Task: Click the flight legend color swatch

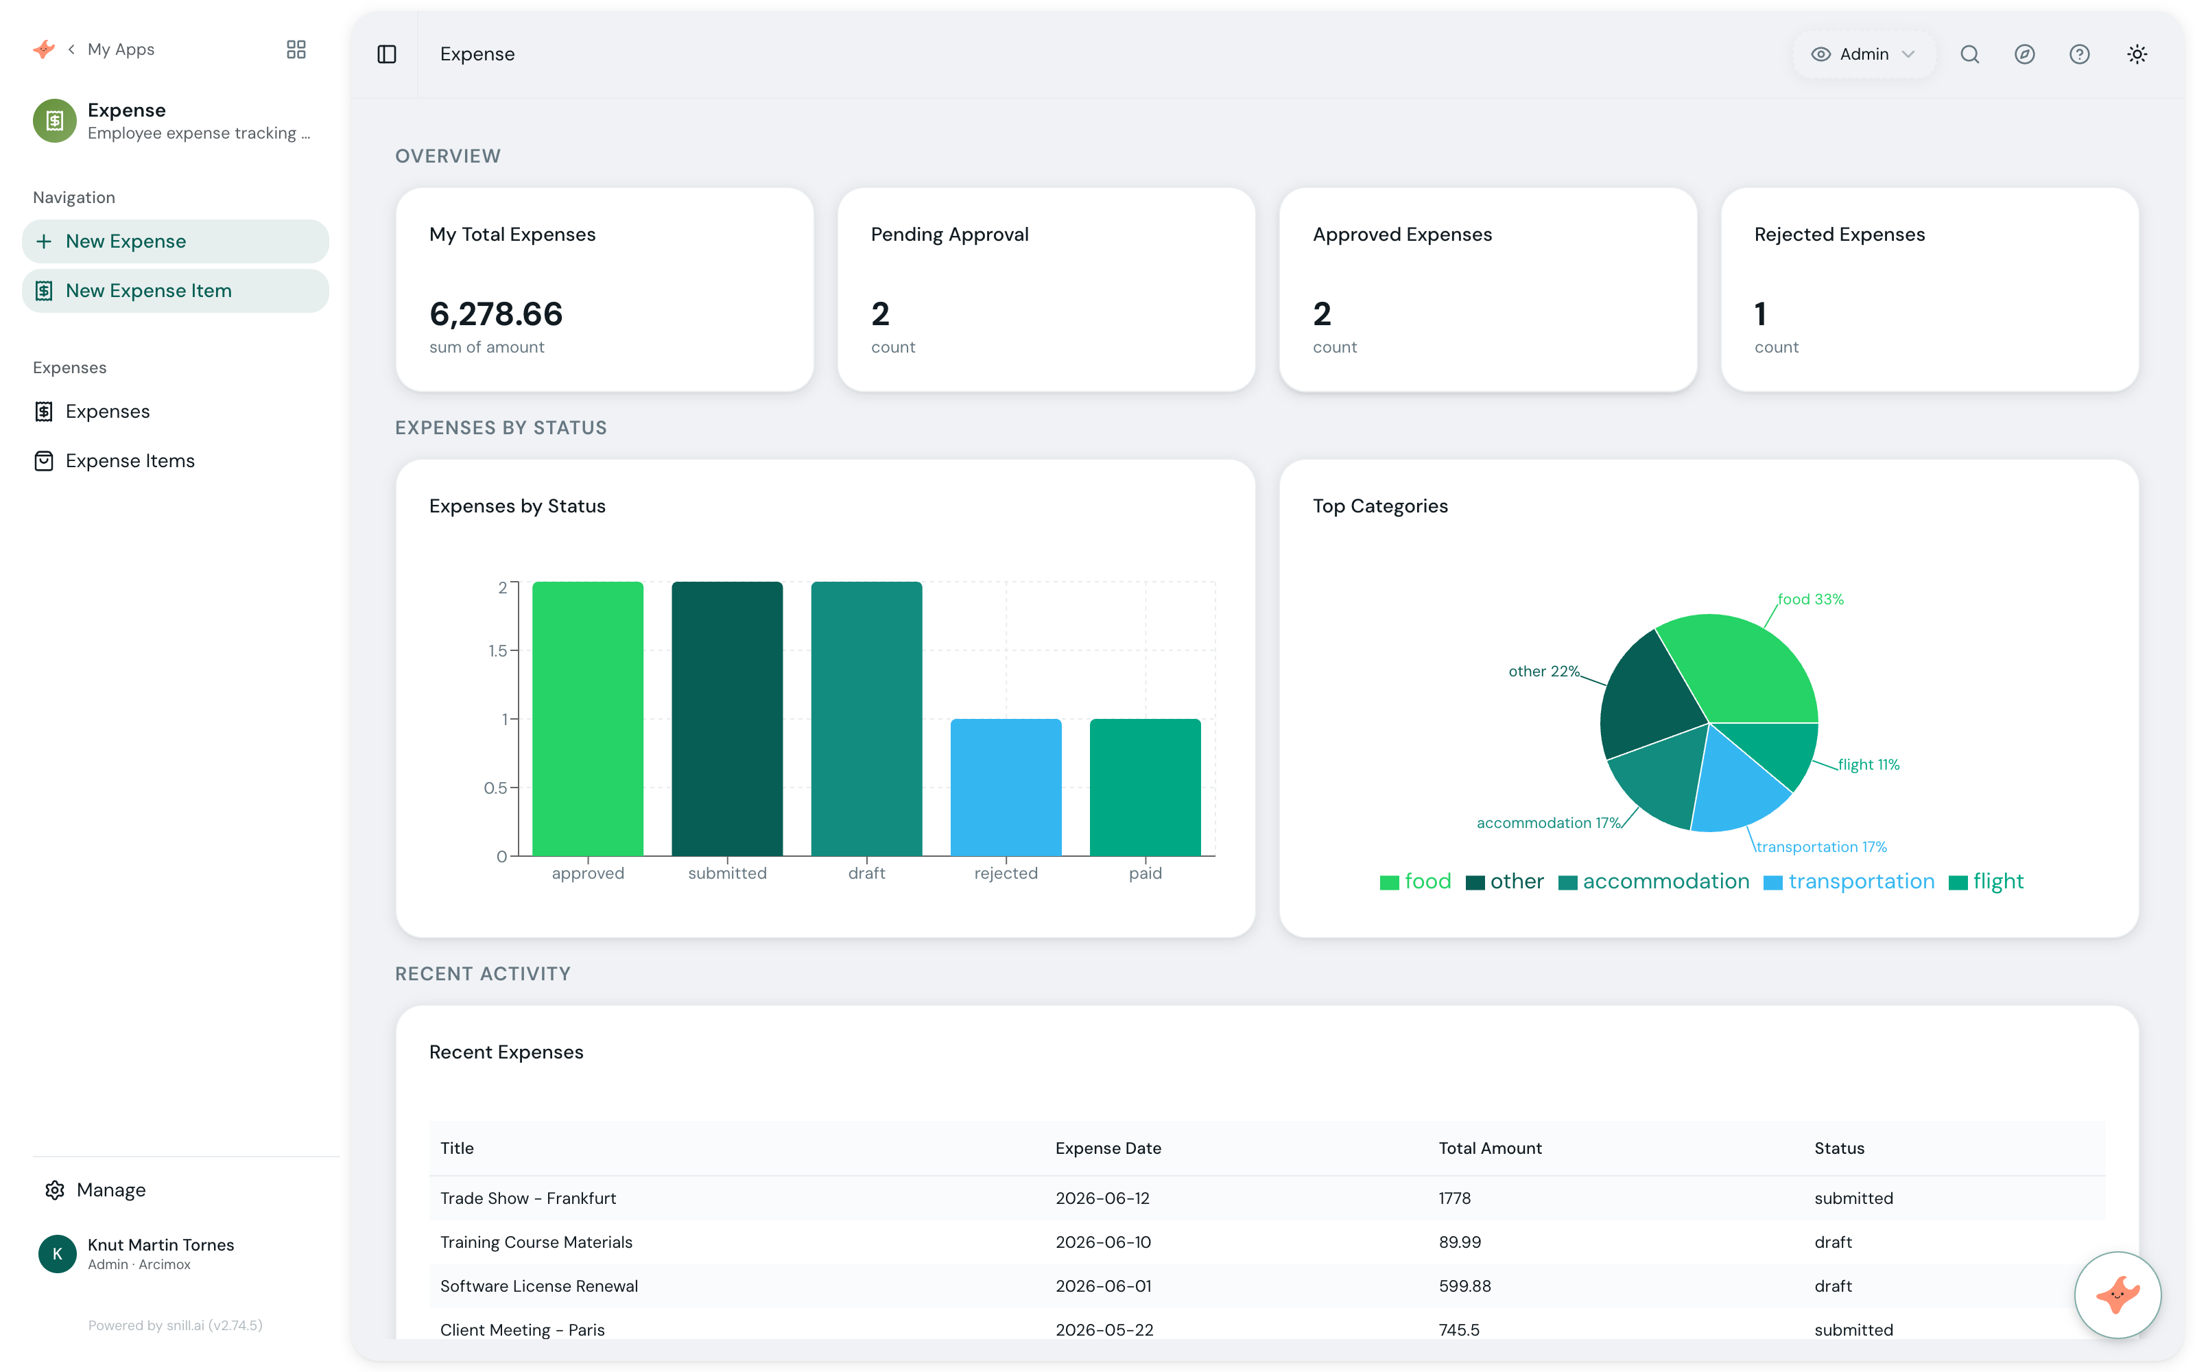Action: (1958, 883)
